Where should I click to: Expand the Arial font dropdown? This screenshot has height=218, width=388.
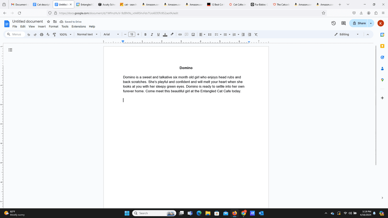point(111,35)
